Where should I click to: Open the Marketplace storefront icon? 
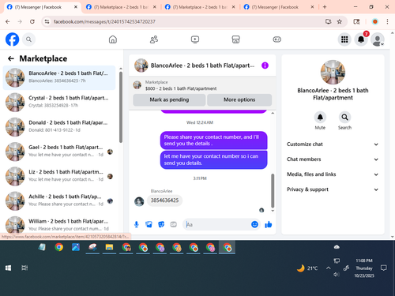[235, 39]
